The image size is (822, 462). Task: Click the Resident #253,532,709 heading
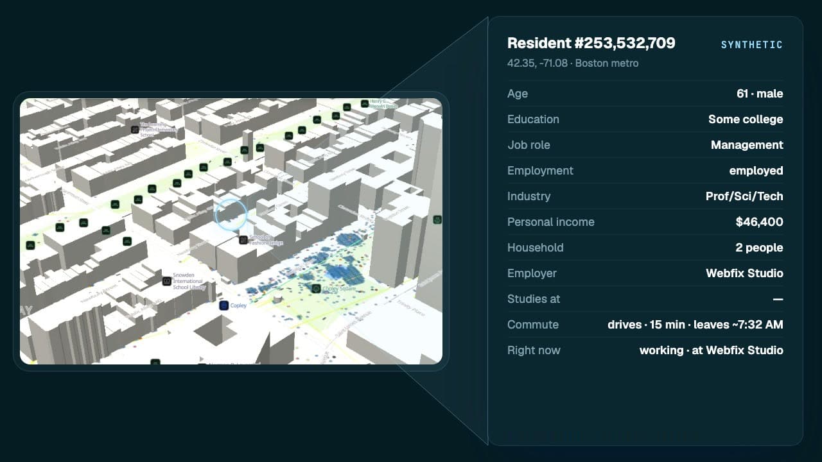[x=591, y=43]
